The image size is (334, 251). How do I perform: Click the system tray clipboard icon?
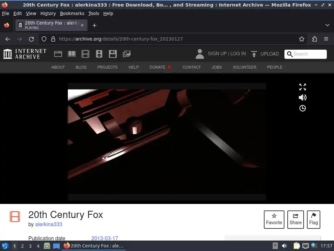[296, 246]
